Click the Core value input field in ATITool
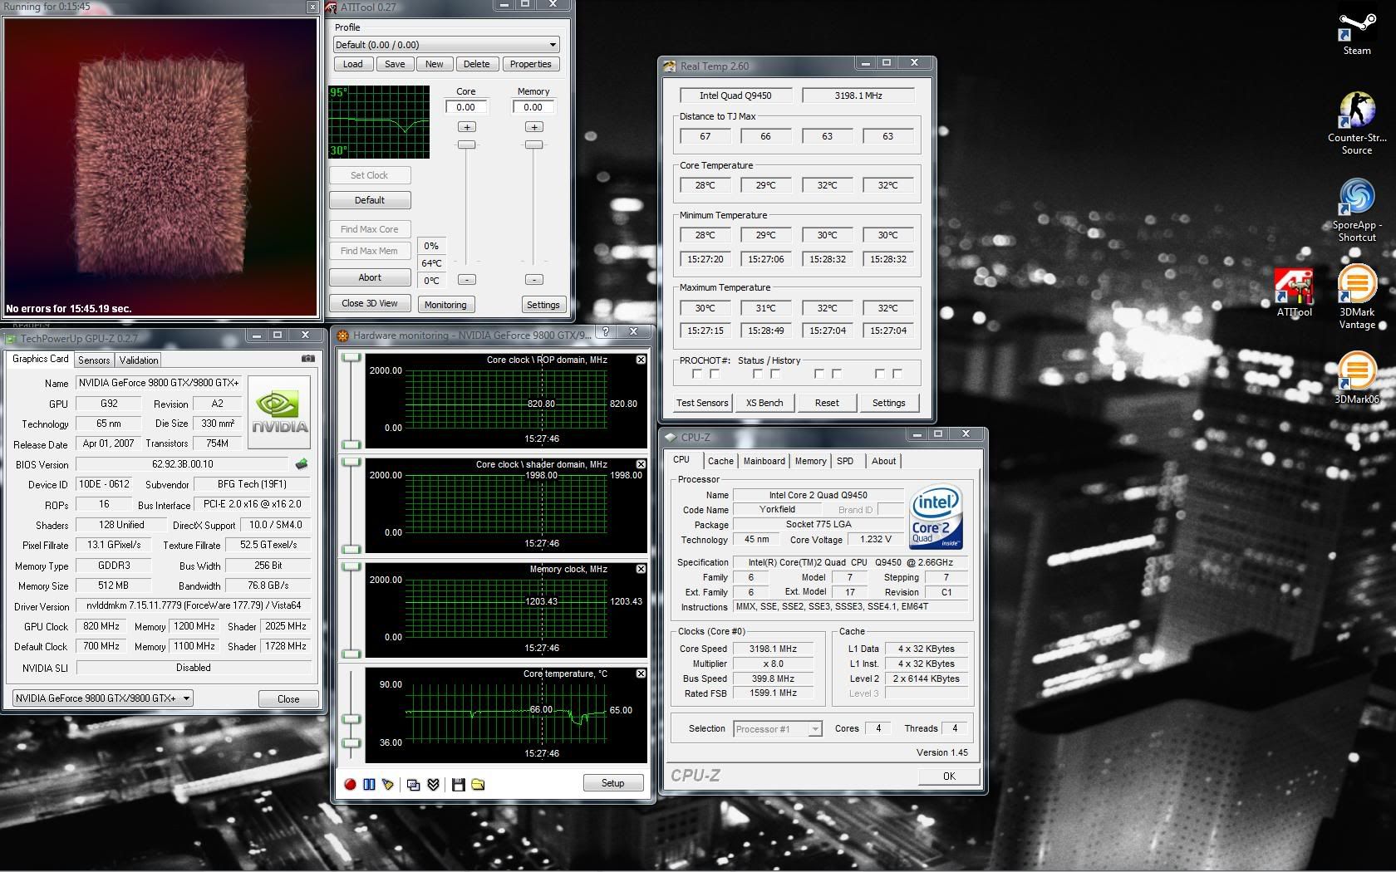Screen dimensions: 1396x872 (466, 107)
